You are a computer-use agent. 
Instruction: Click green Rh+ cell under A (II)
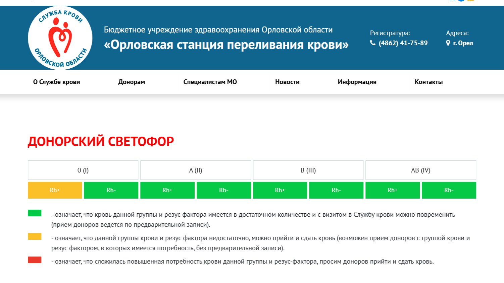pos(167,190)
